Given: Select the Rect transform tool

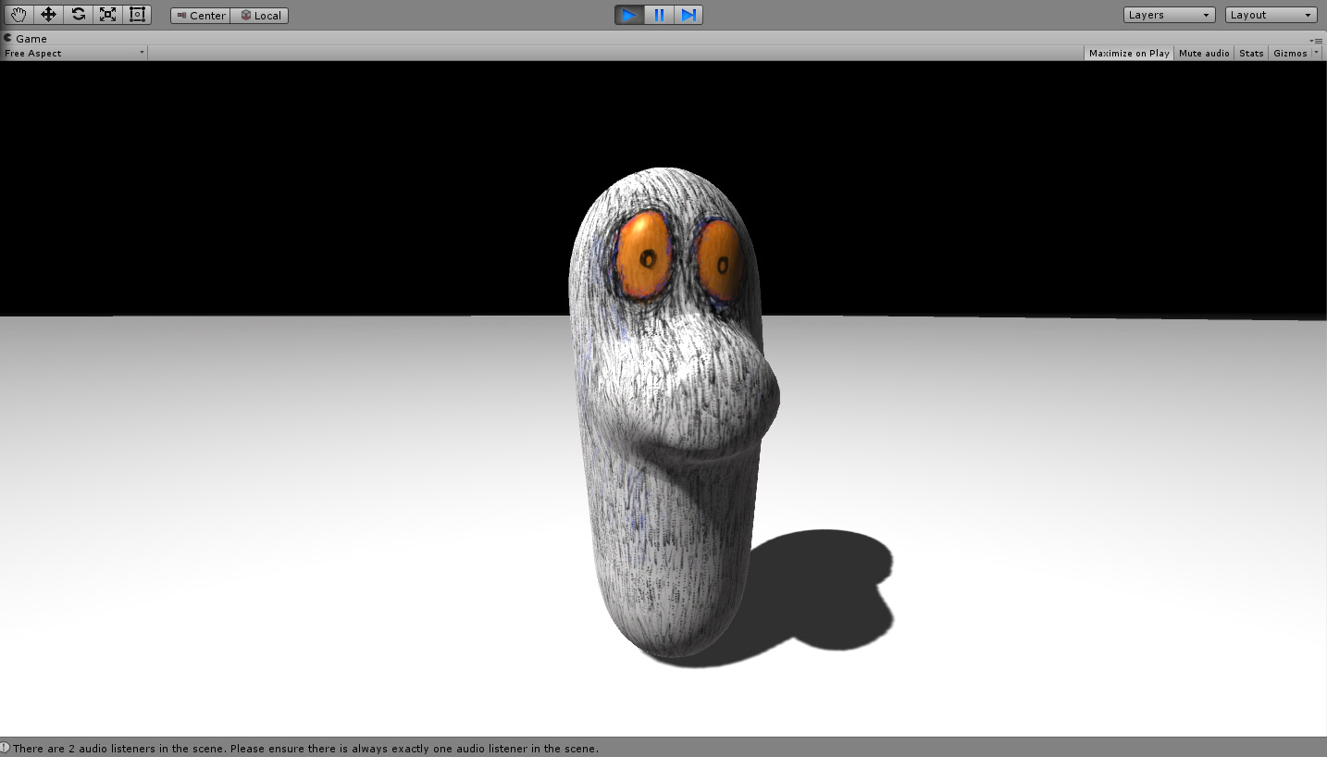Looking at the screenshot, I should 137,15.
